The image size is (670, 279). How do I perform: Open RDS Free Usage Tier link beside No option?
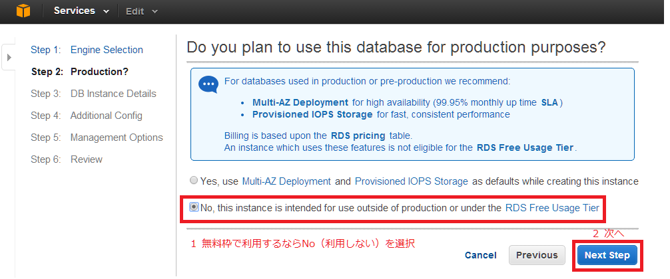552,208
